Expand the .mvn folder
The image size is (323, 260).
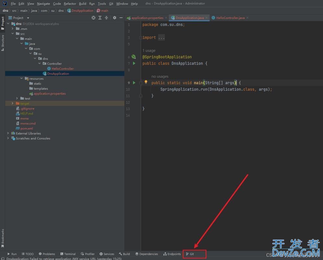pyautogui.click(x=13, y=29)
